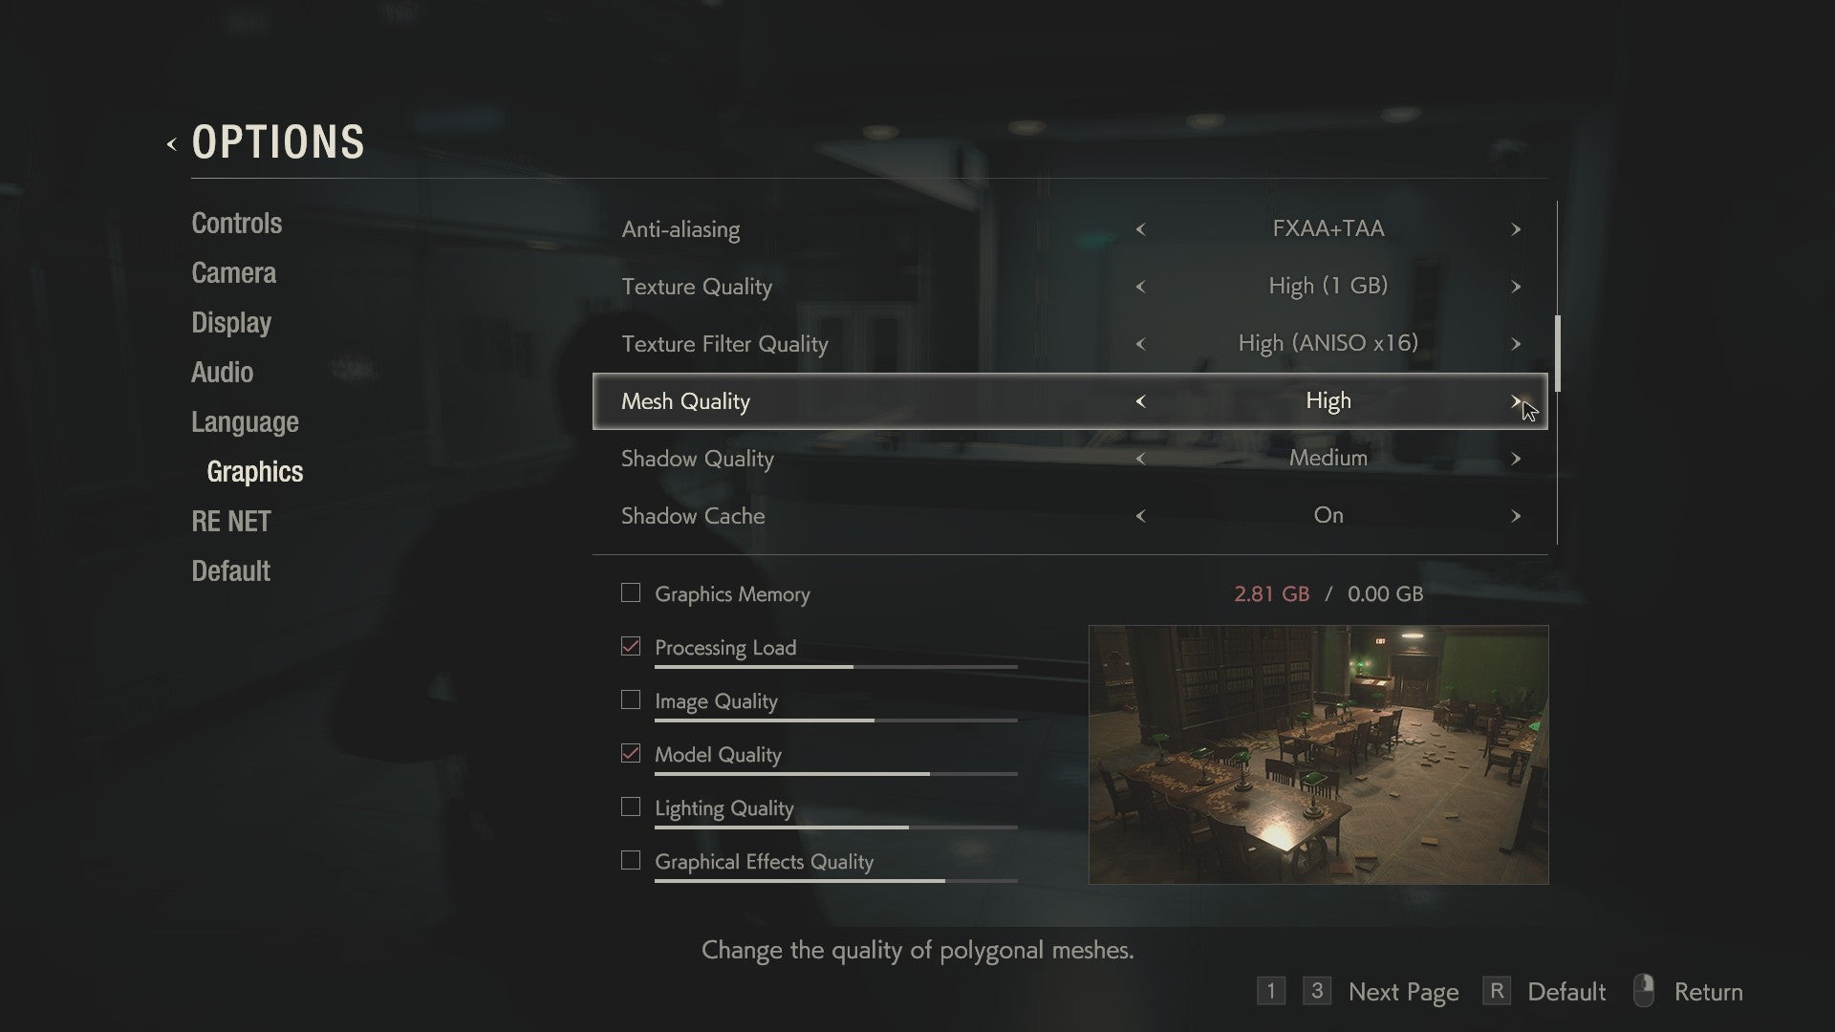Image resolution: width=1835 pixels, height=1032 pixels.
Task: Click the left arrow for Shadow Quality
Action: coord(1140,459)
